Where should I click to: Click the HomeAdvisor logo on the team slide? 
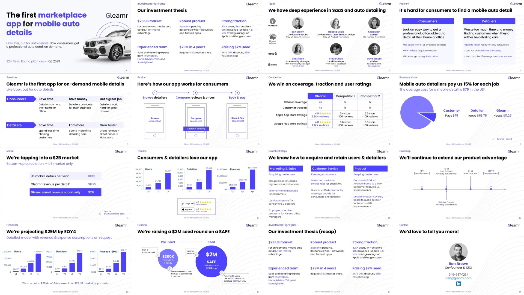[273, 38]
